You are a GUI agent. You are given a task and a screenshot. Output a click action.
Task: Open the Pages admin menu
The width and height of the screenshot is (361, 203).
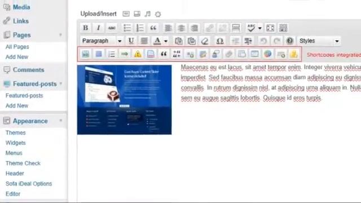pyautogui.click(x=22, y=35)
